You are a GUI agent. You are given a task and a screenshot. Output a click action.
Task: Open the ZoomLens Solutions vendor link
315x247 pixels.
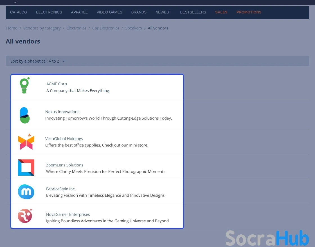[x=65, y=165]
